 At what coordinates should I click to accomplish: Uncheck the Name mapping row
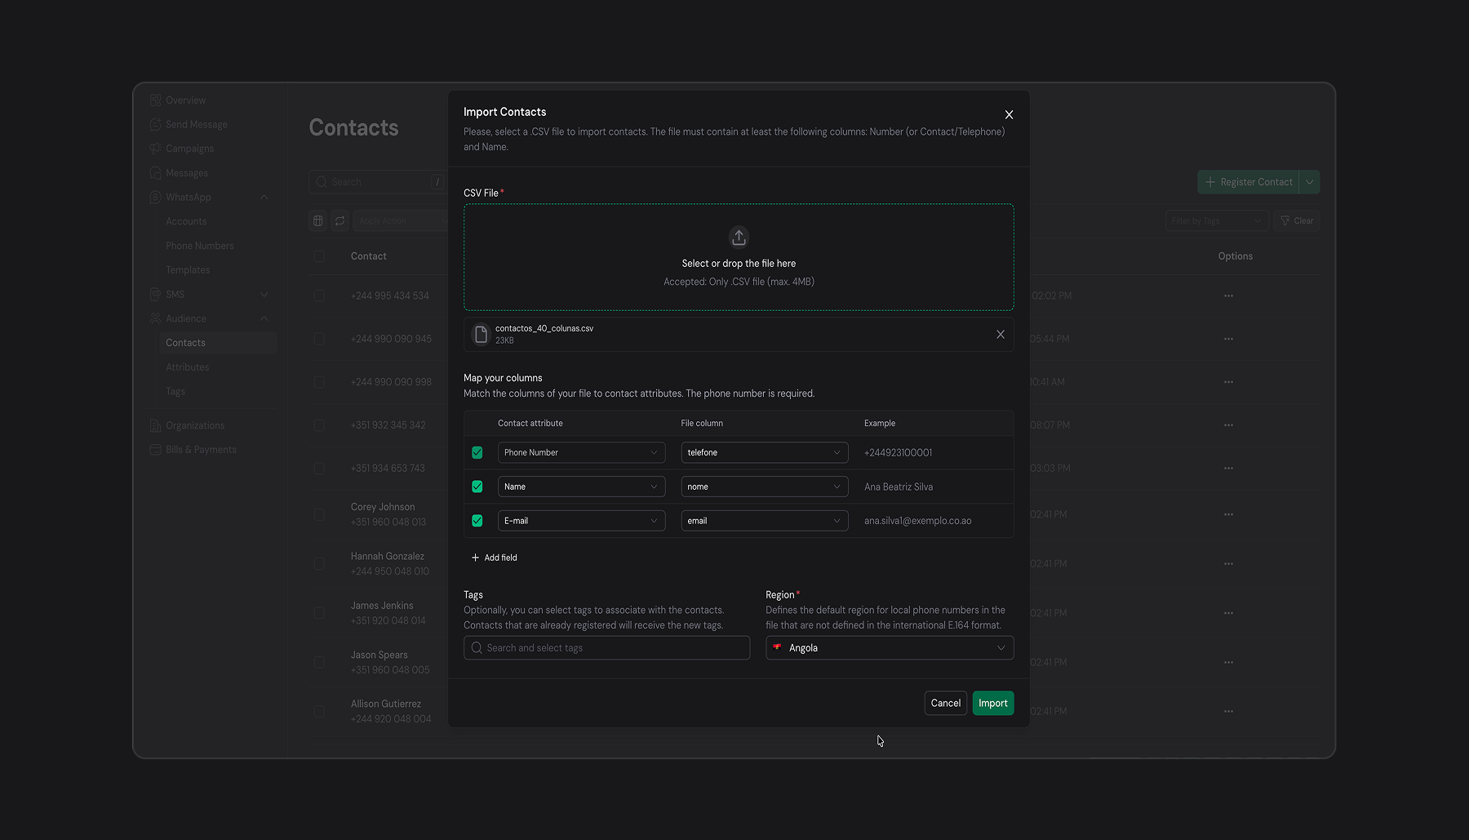[477, 487]
